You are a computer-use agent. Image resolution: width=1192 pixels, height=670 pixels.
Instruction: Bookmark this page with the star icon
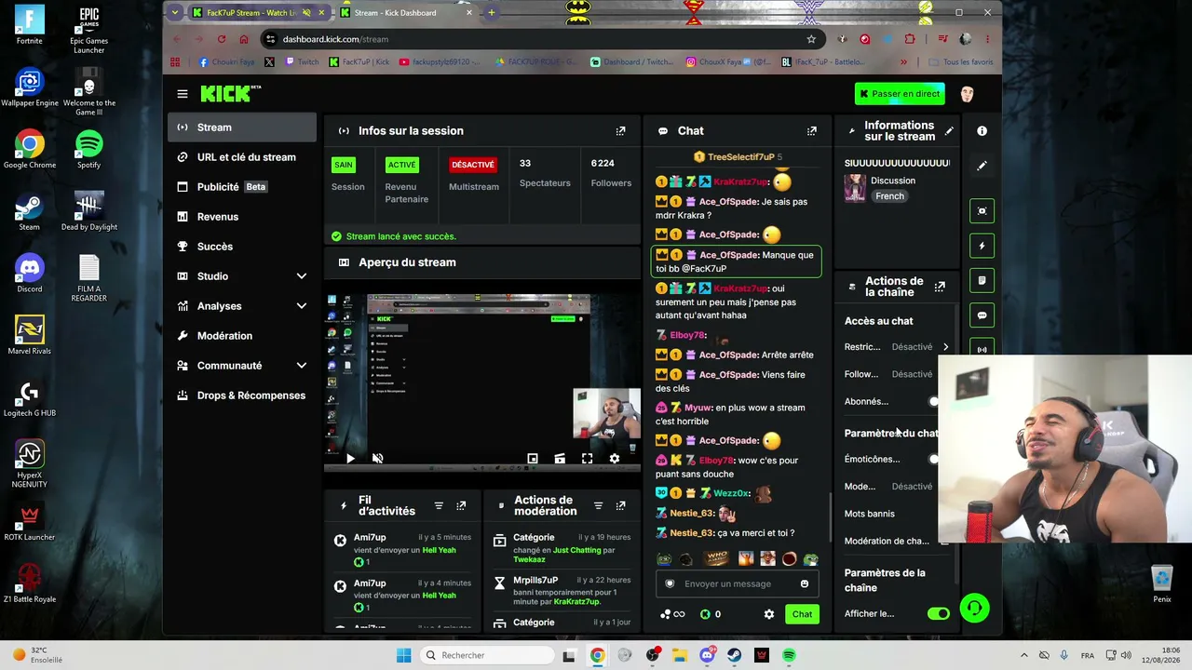pos(811,39)
